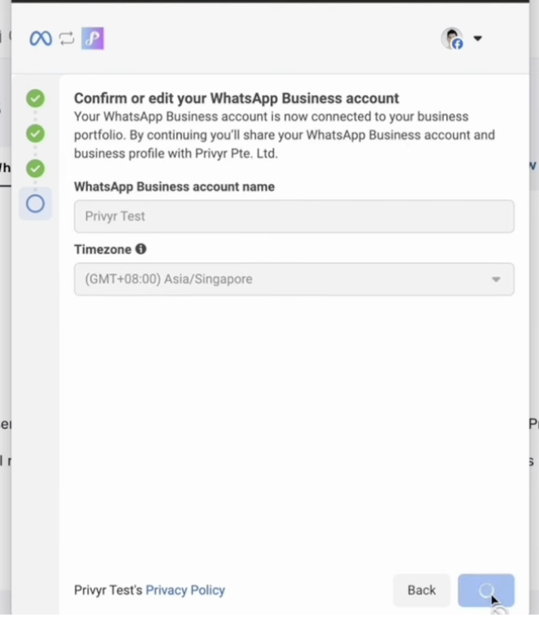Viewport: 539px width, 618px height.
Task: Click the Back button
Action: pos(422,590)
